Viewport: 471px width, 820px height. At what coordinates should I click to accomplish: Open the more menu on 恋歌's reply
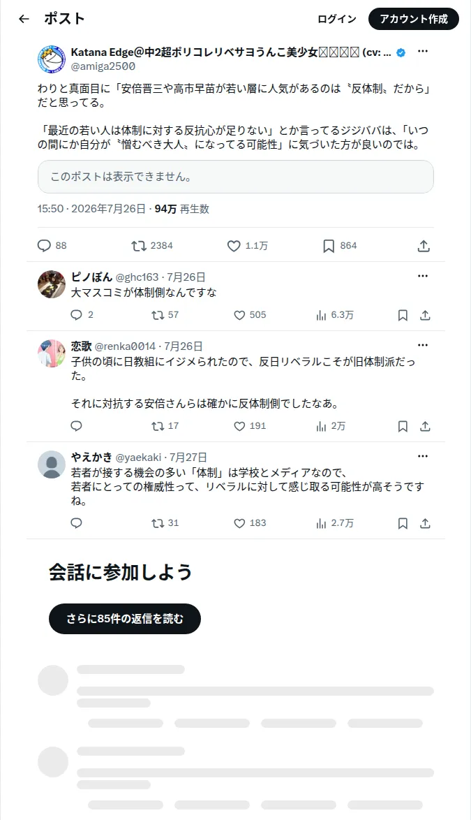(x=423, y=345)
